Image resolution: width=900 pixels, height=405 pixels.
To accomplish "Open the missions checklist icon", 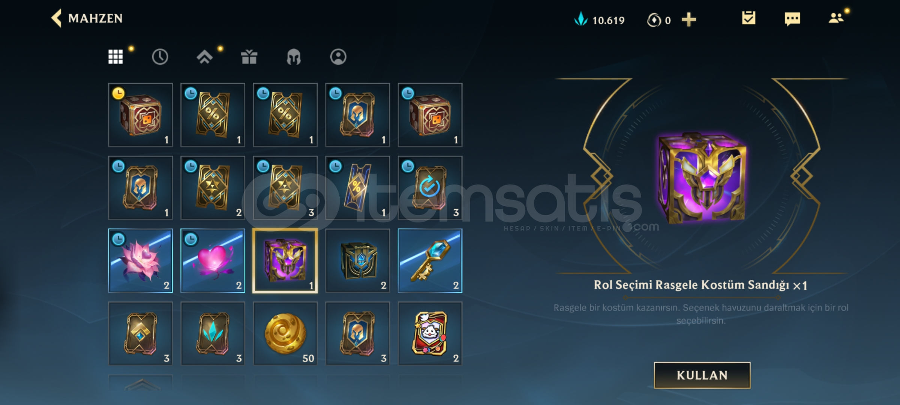I will [x=748, y=18].
